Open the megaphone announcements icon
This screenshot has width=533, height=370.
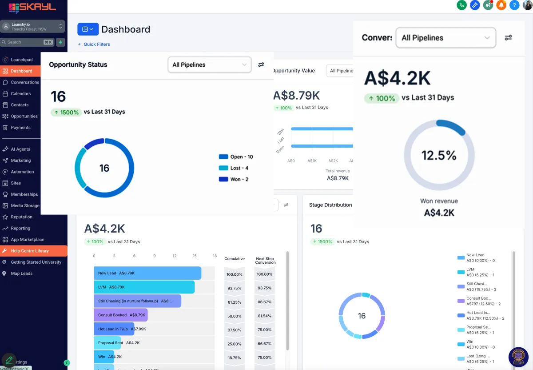488,5
